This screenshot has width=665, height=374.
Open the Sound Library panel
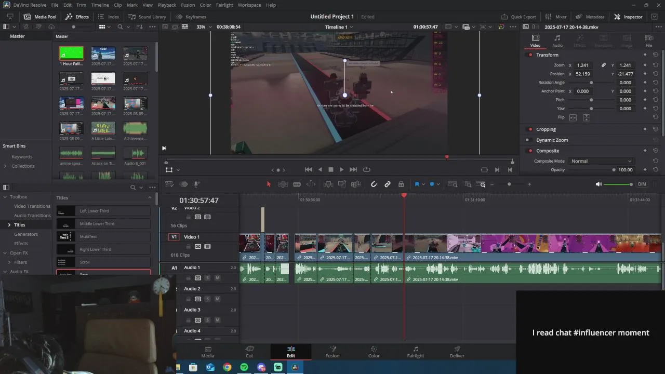148,17
